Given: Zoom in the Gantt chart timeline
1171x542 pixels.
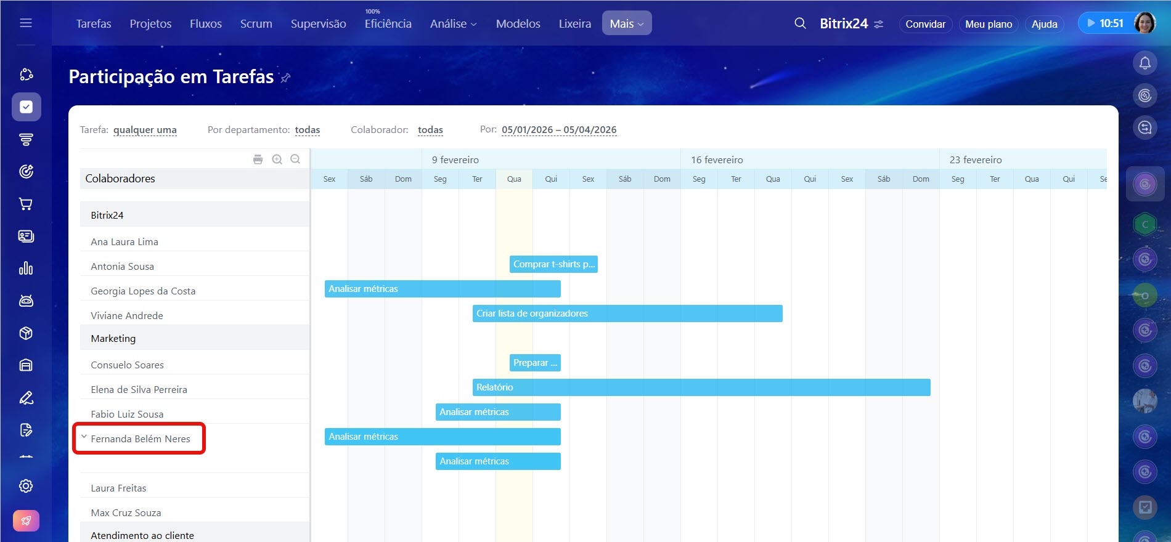Looking at the screenshot, I should (277, 160).
